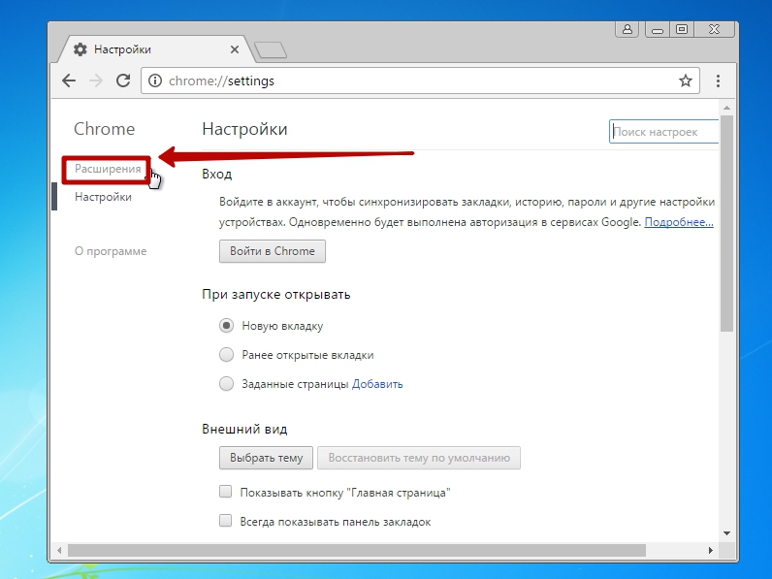Click the Вход section heading

216,174
